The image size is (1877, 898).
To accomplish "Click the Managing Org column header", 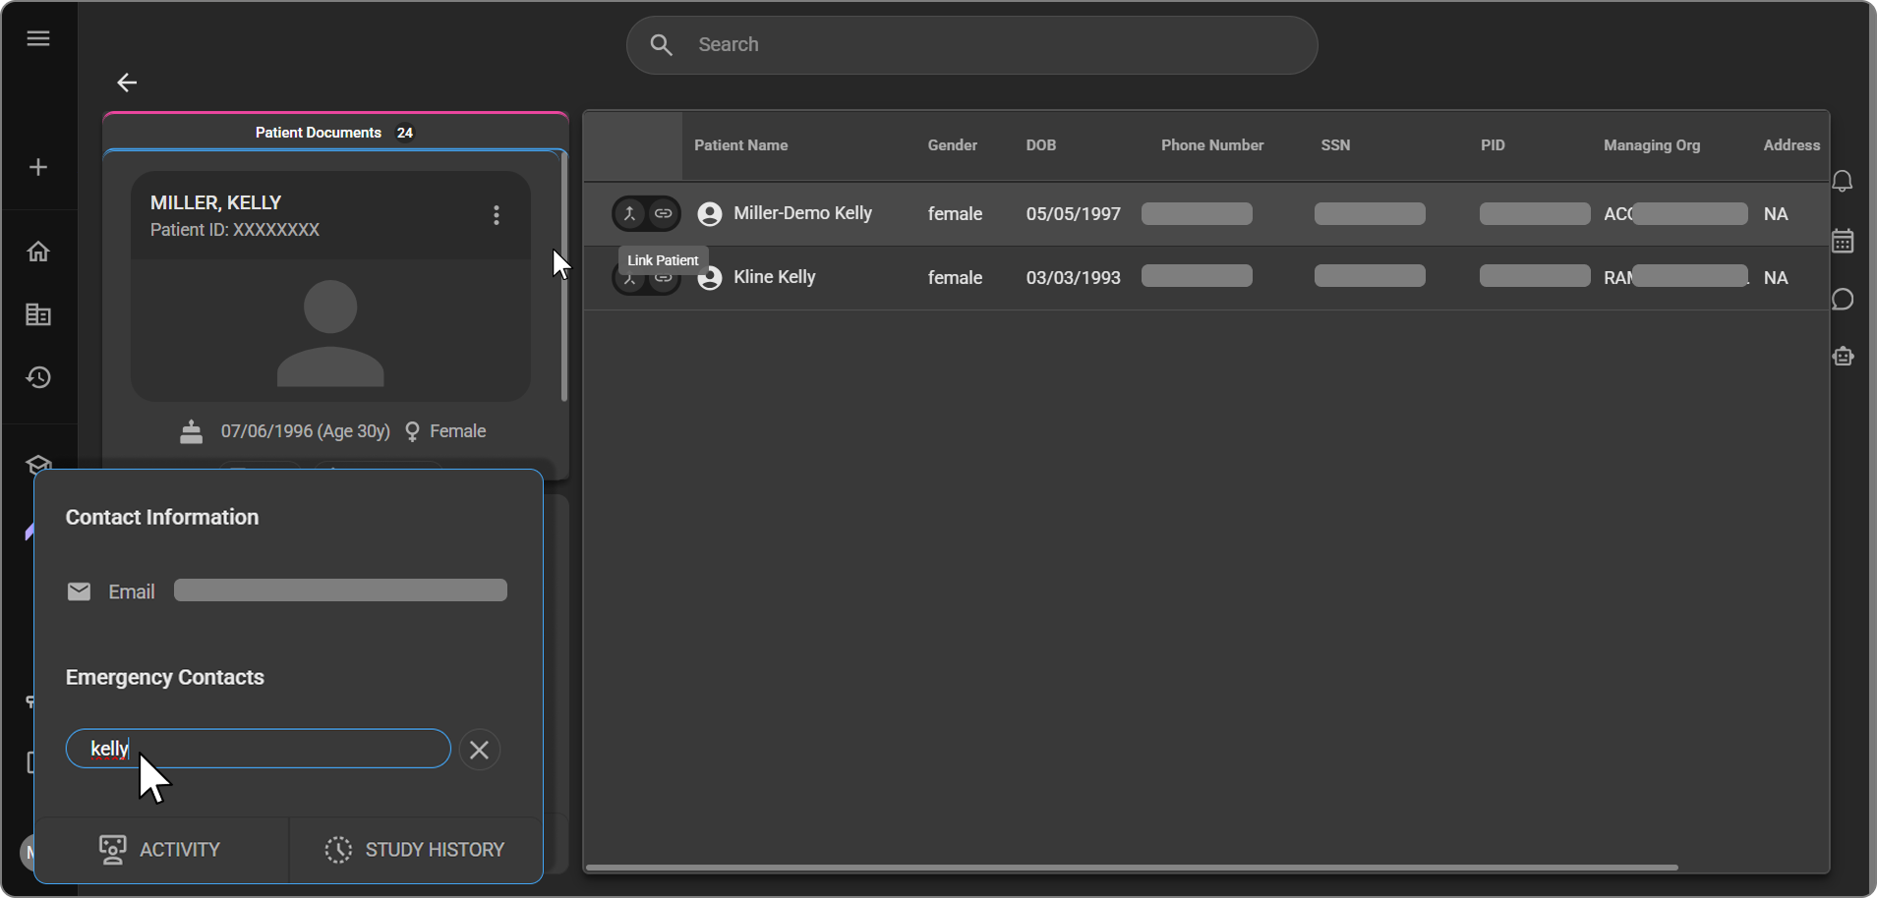I will pyautogui.click(x=1652, y=145).
